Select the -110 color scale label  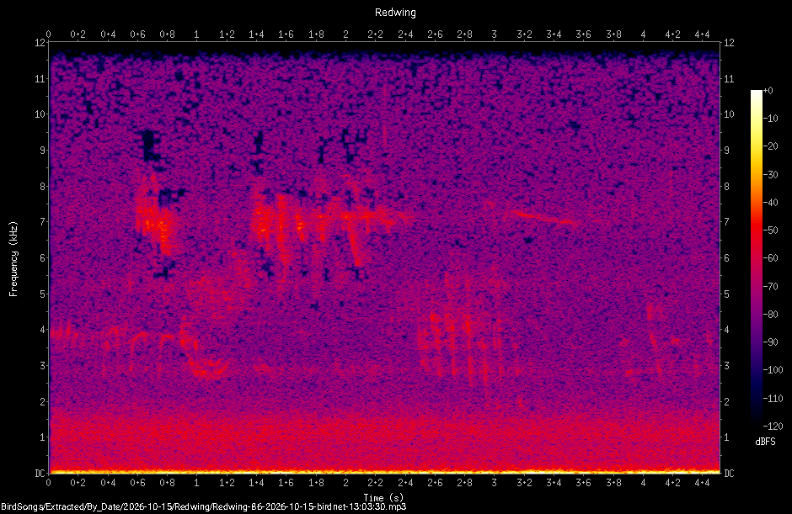[773, 399]
